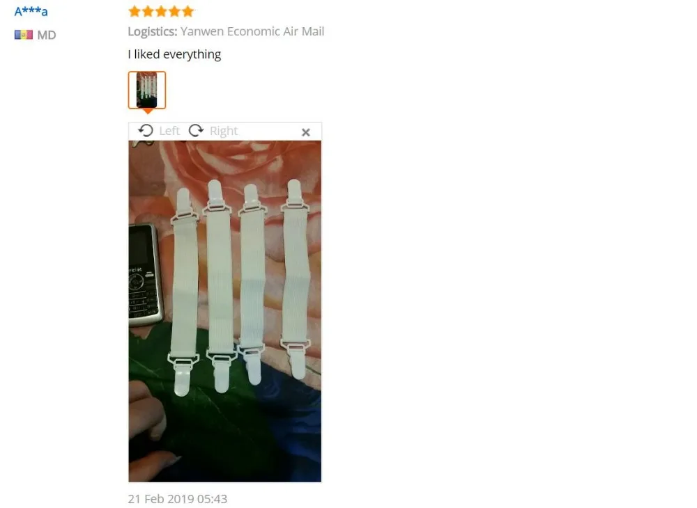
Task: Click the "Logistics:" label
Action: coord(153,31)
